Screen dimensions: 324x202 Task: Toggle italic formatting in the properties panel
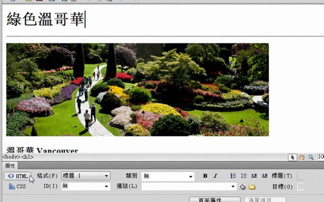click(215, 176)
